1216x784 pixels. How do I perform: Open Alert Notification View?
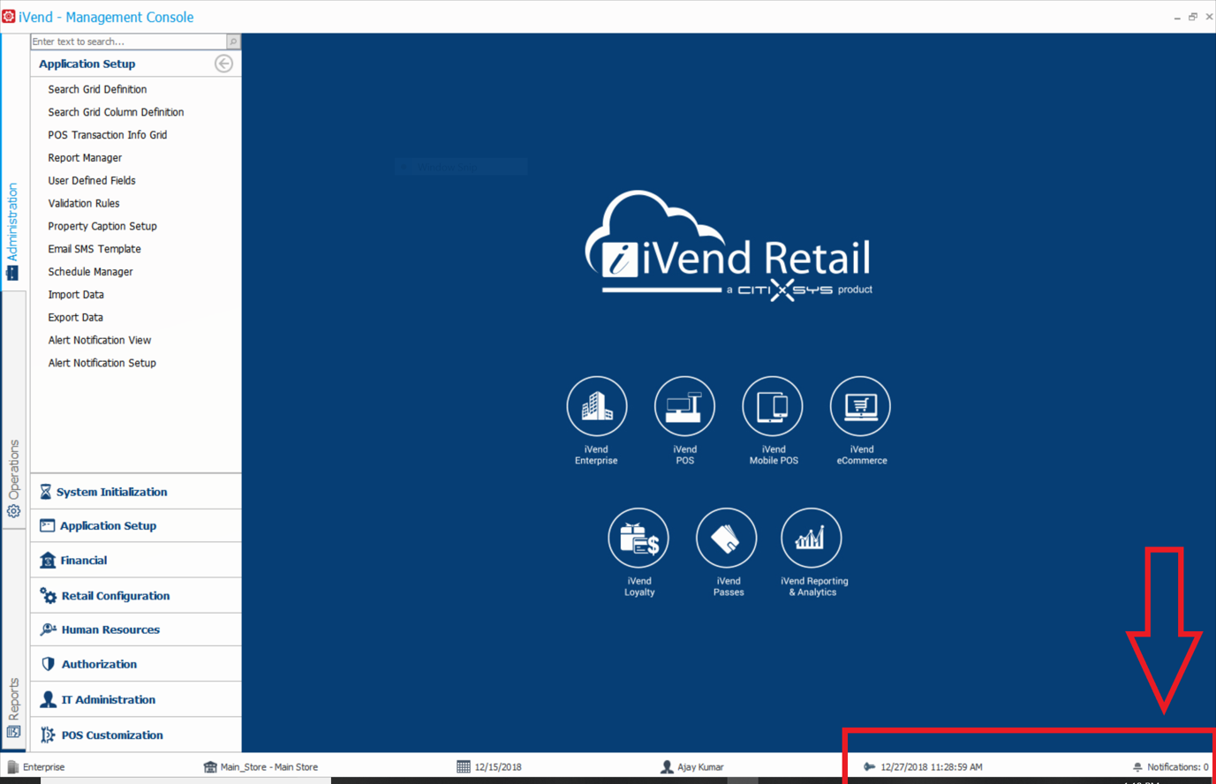tap(100, 340)
